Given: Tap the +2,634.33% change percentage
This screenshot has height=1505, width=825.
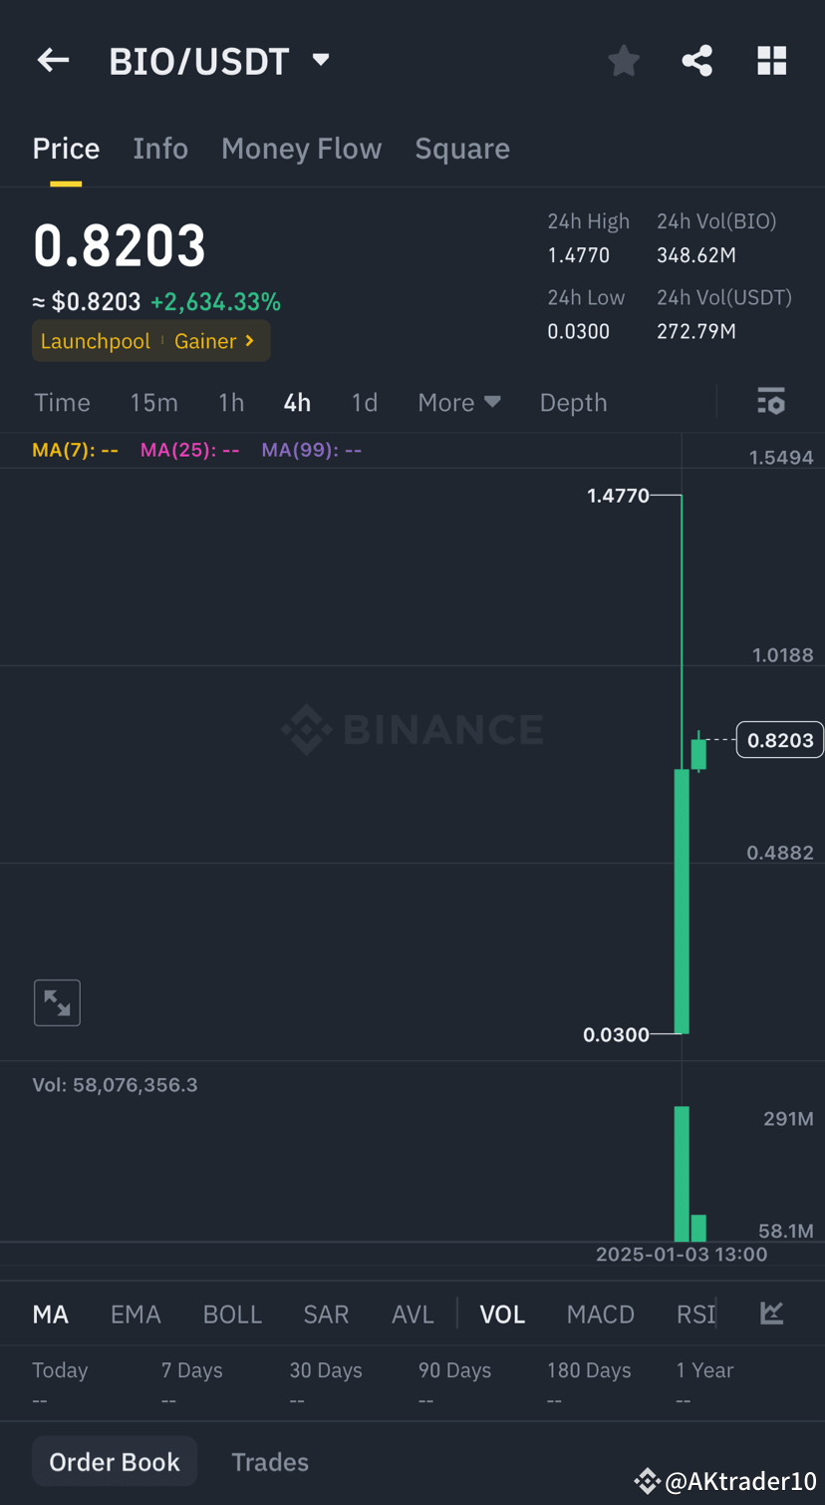Looking at the screenshot, I should [215, 302].
